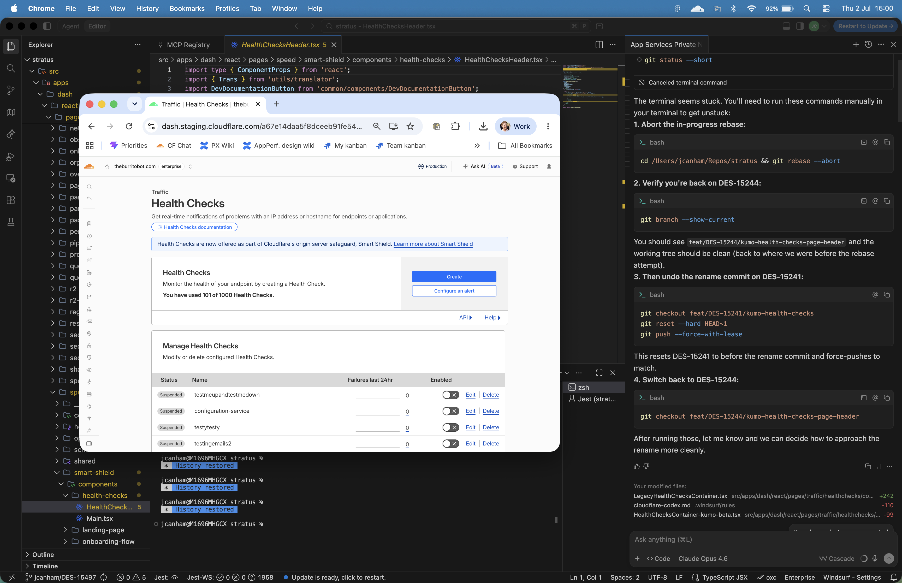Start a new Cascade chat with plus icon
The width and height of the screenshot is (902, 583).
point(856,45)
